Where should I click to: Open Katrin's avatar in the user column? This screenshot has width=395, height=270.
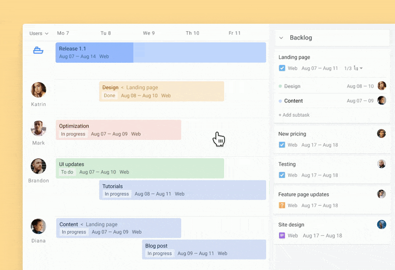tap(39, 90)
